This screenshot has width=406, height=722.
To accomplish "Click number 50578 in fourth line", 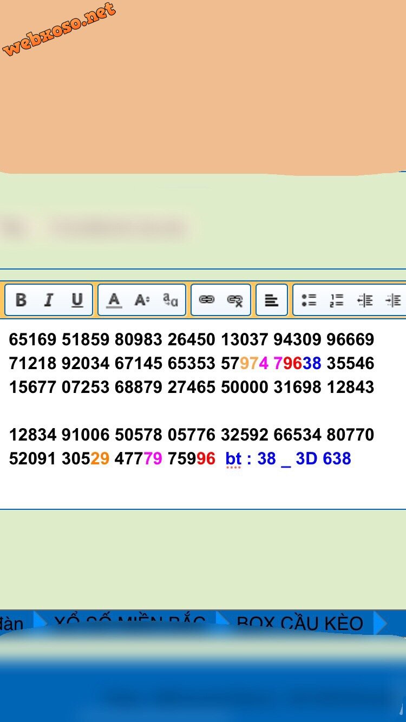I will [139, 435].
